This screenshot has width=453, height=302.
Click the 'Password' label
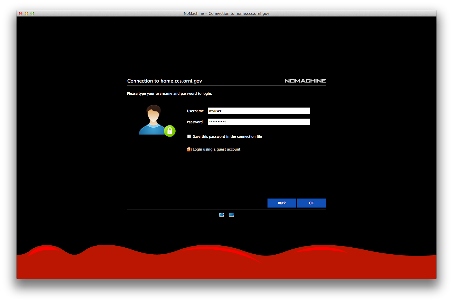195,122
